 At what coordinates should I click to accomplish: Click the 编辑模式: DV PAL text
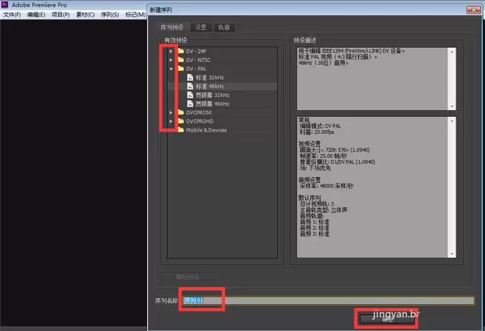[321, 126]
